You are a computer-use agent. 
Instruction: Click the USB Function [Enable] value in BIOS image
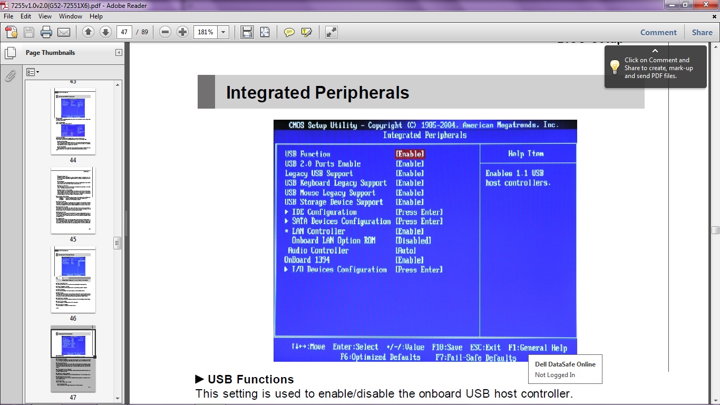pyautogui.click(x=410, y=154)
